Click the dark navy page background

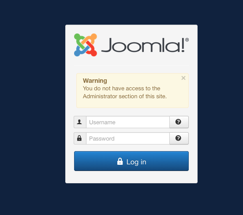coord(31,108)
